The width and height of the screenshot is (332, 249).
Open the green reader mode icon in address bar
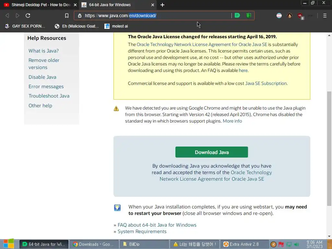(x=237, y=15)
